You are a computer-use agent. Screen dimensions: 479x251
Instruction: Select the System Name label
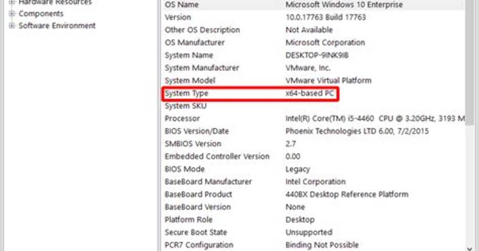[189, 55]
